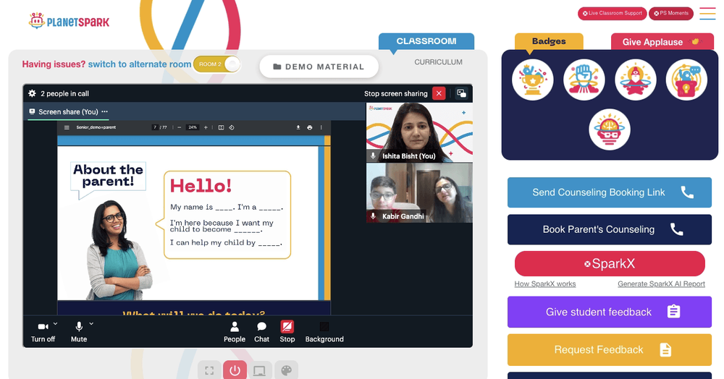
Task: Open Screen share tab options ellipsis
Action: tap(105, 111)
